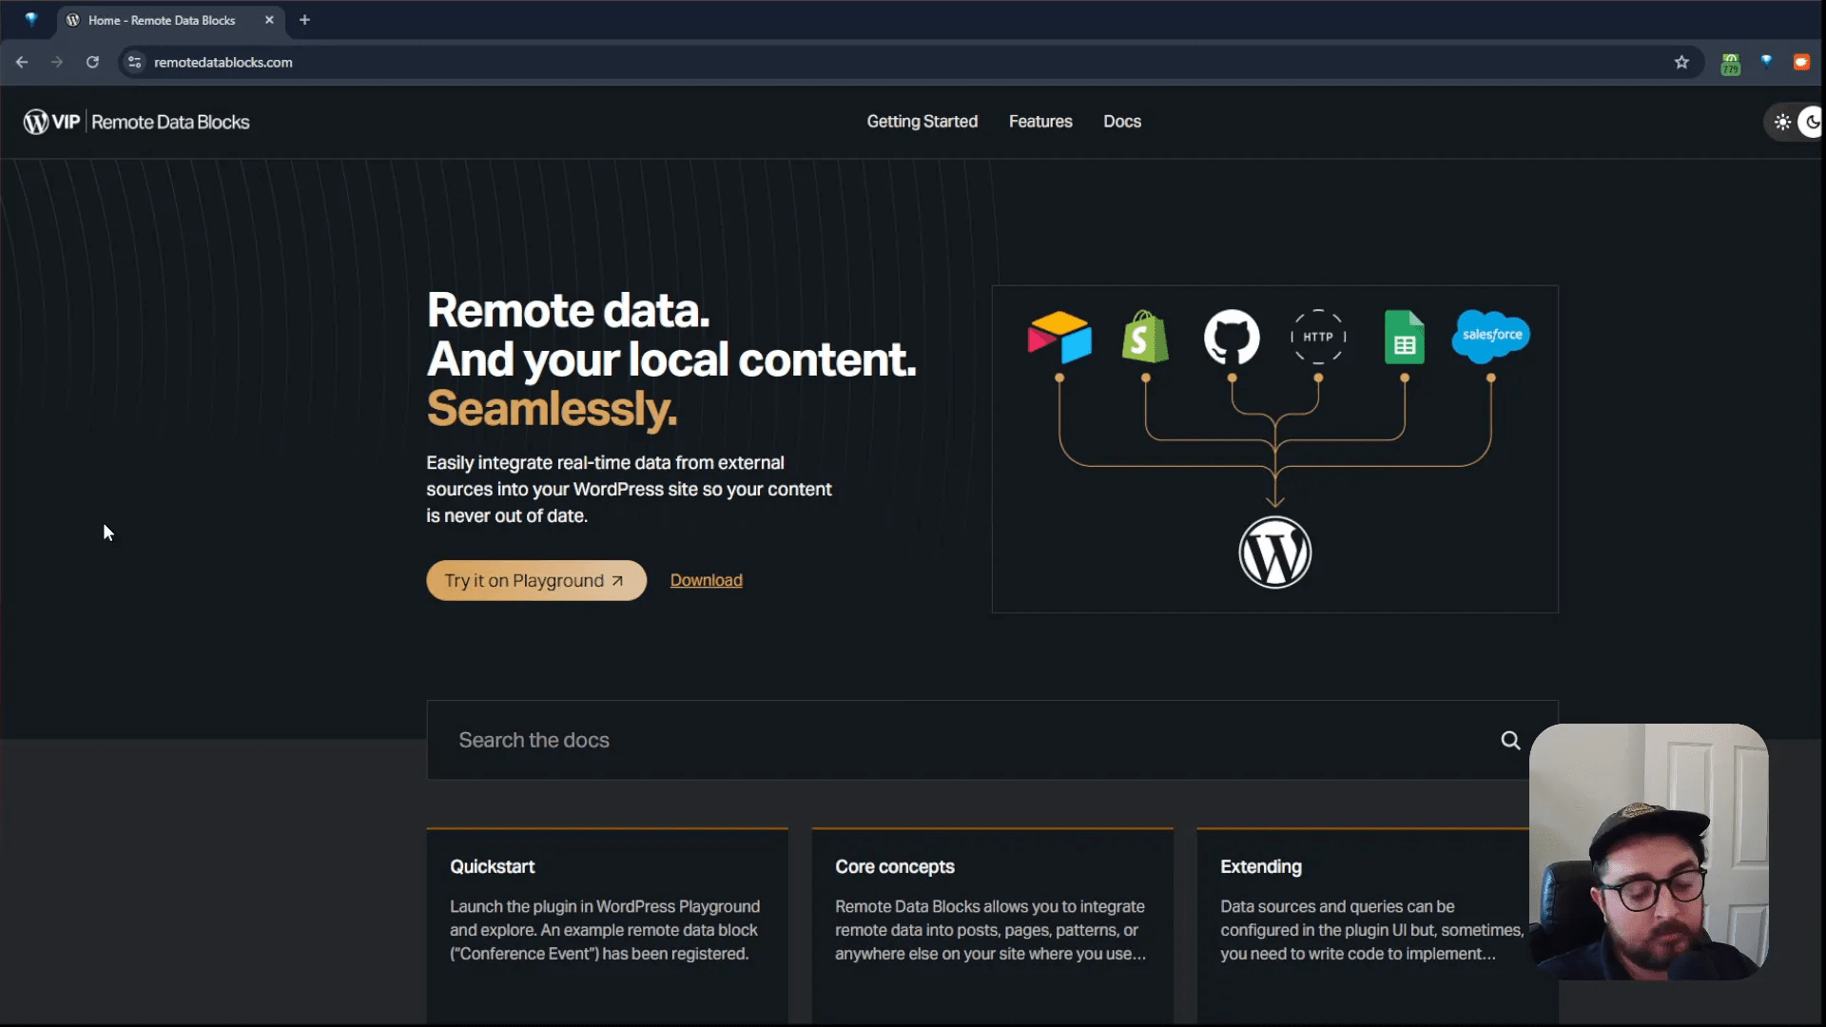The image size is (1826, 1027).
Task: Toggle the bookmark star in the address bar
Action: (x=1681, y=62)
